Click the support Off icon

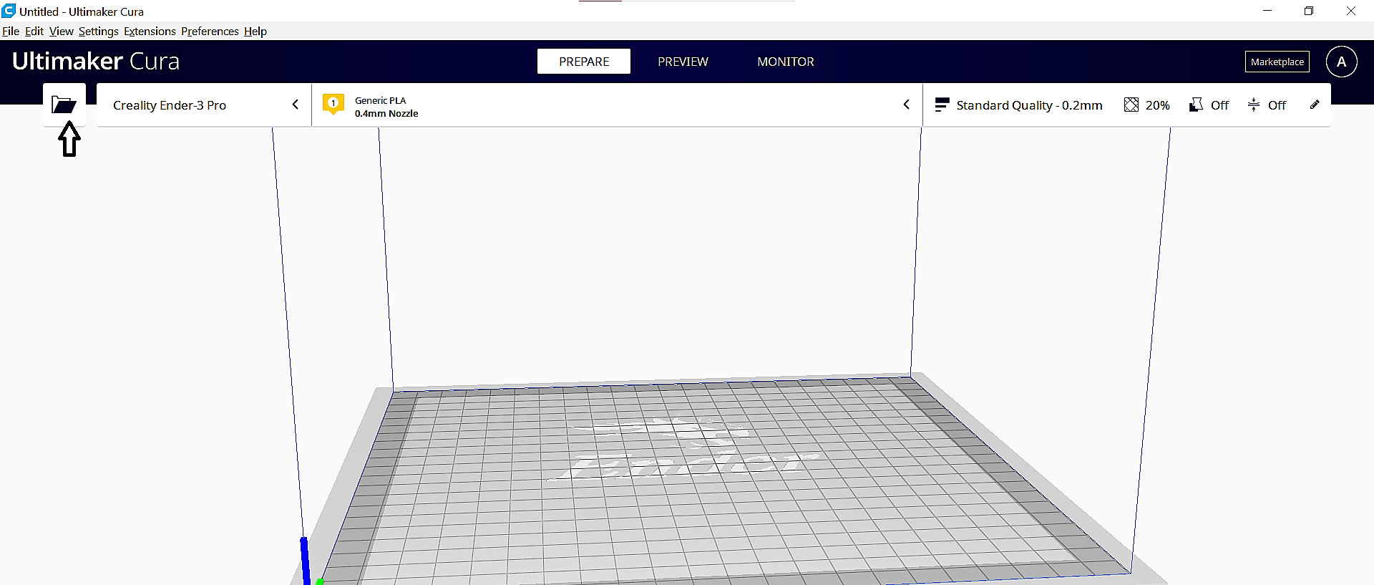[x=1196, y=105]
